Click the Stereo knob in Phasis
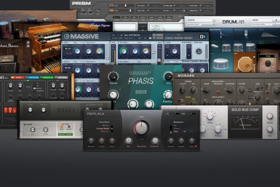This screenshot has height=187, width=280. point(113,76)
